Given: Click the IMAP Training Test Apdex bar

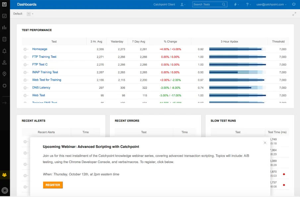Looking at the screenshot, I should pos(237,72).
